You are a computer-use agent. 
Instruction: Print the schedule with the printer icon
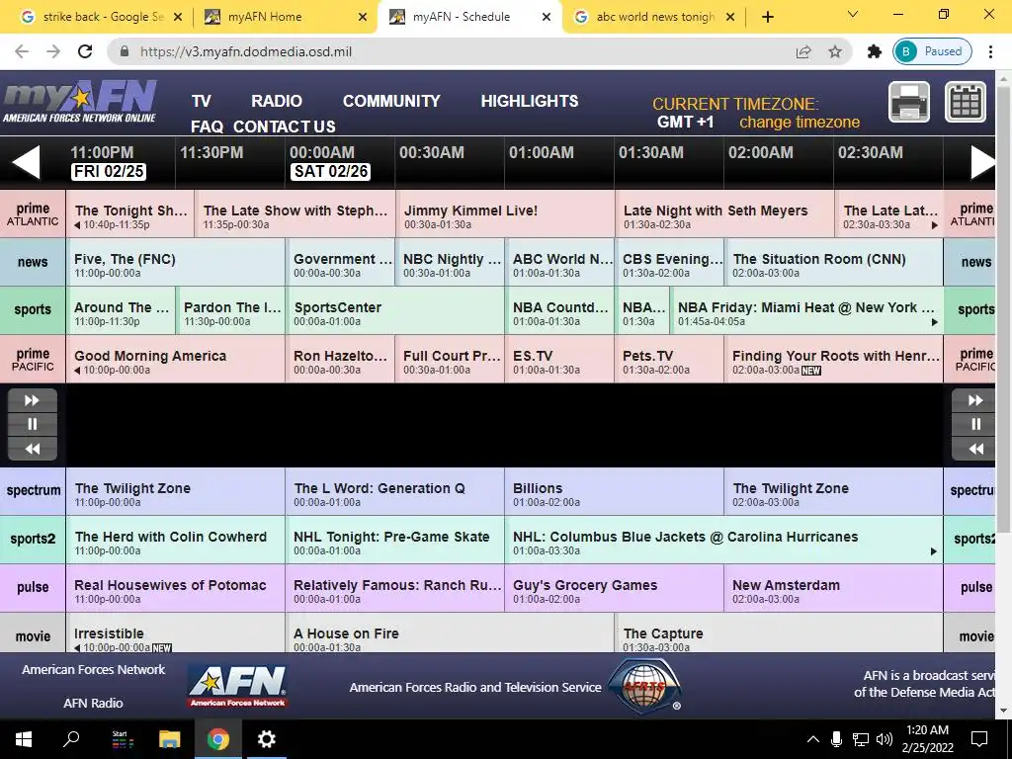(x=909, y=102)
